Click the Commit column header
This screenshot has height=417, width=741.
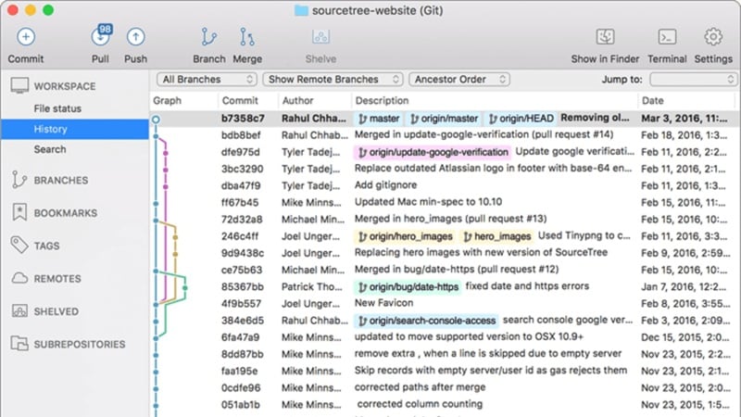point(240,101)
